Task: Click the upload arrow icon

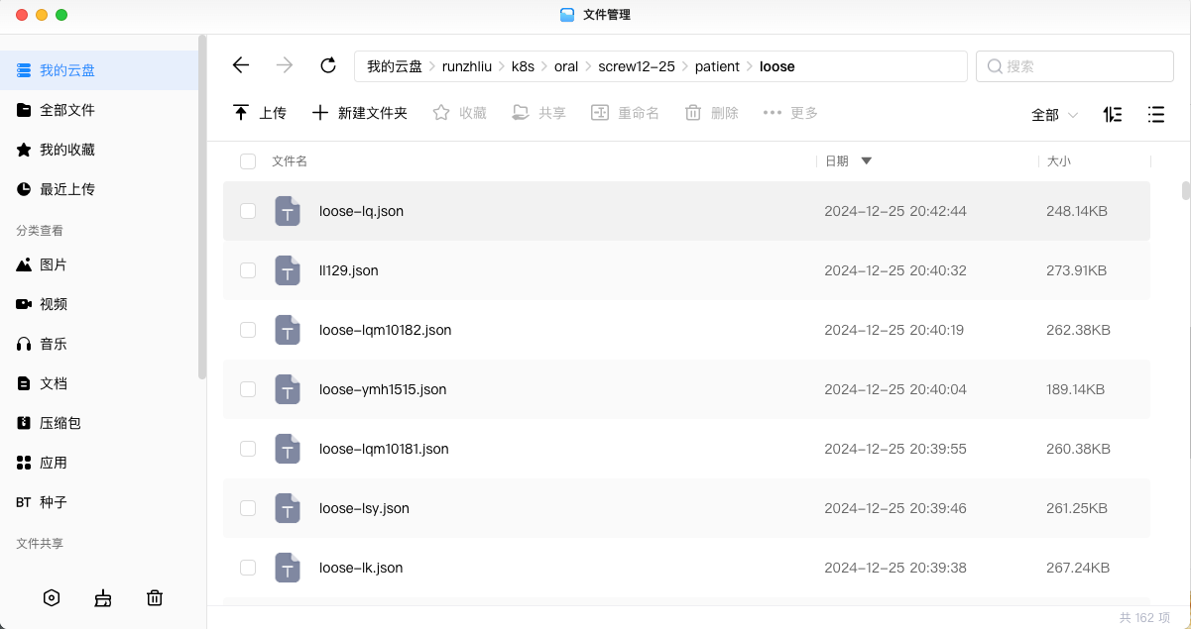Action: tap(241, 113)
